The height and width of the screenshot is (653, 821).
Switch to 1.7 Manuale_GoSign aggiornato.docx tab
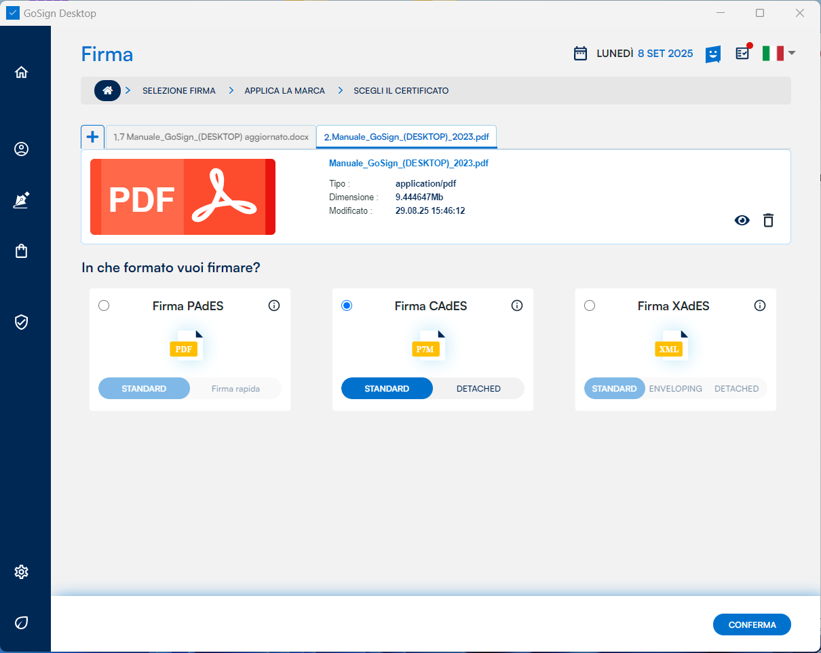[x=211, y=137]
